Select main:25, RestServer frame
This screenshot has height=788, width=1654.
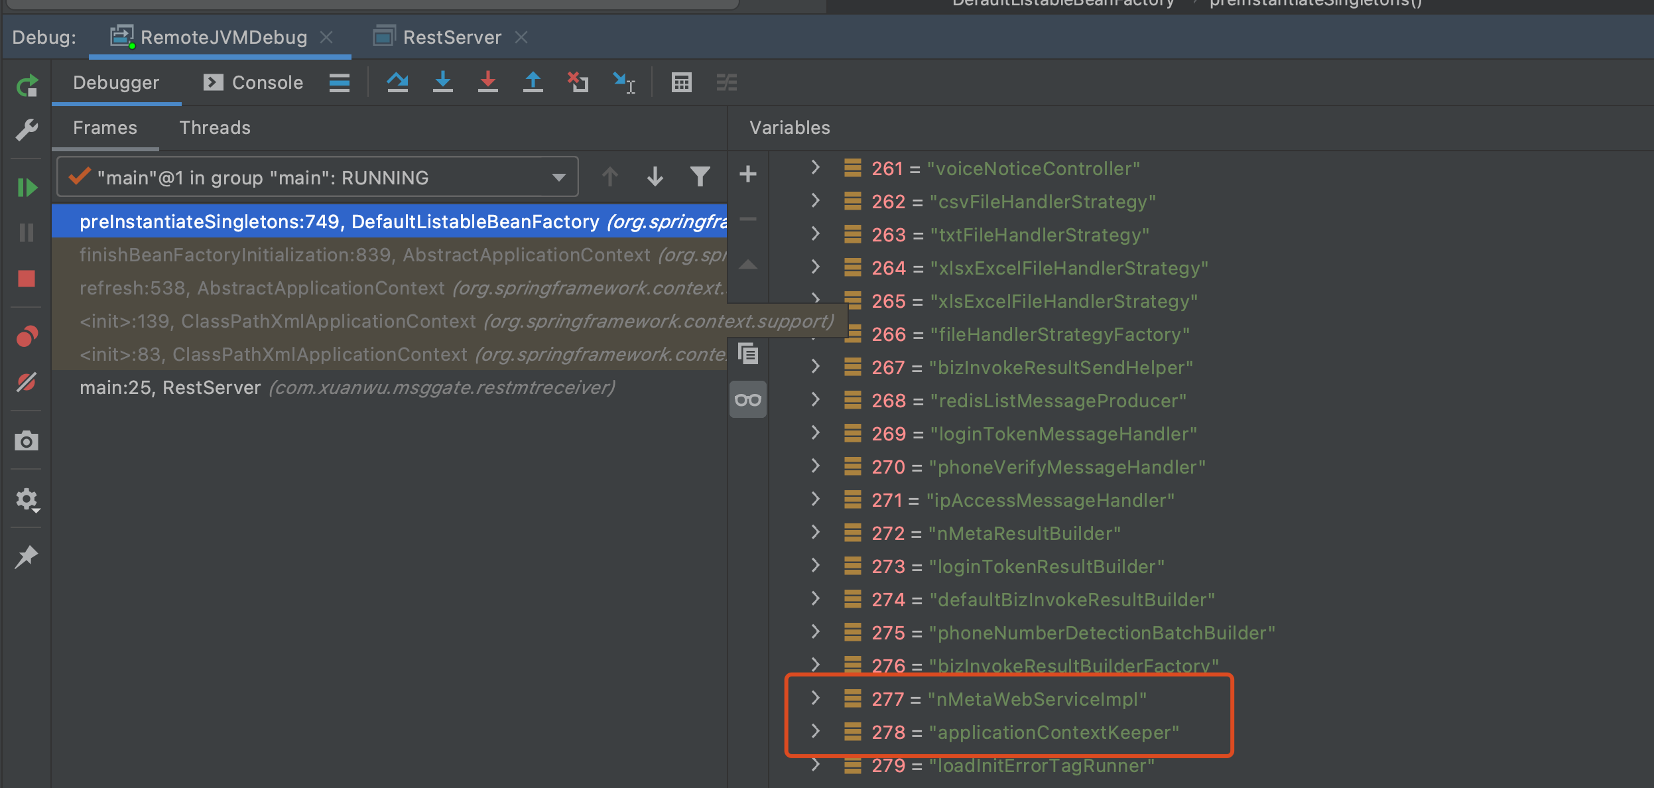coord(389,387)
